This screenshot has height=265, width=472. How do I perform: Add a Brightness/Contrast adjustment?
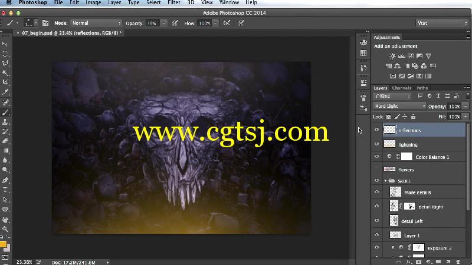(x=392, y=56)
